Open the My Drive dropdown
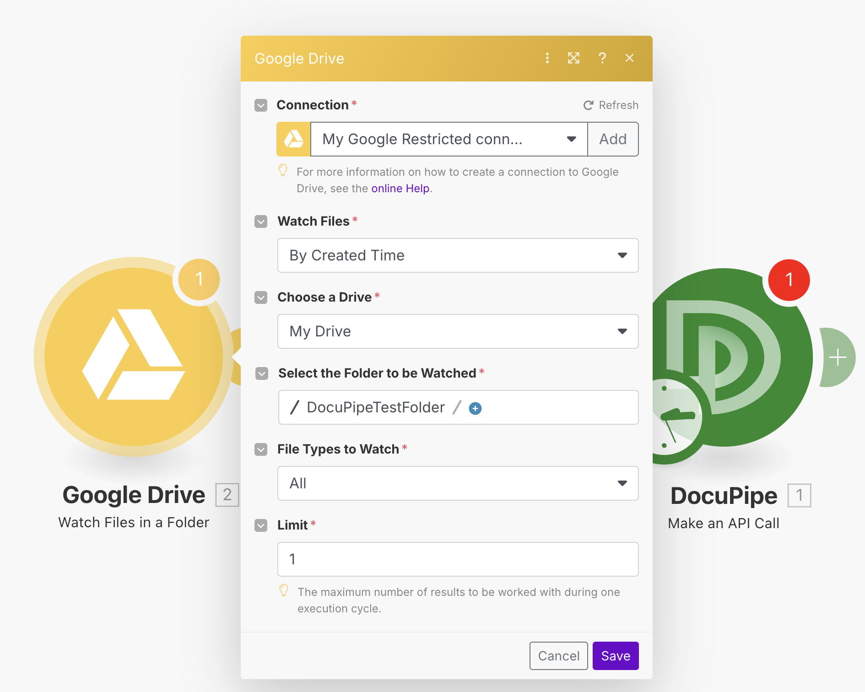Viewport: 865px width, 692px height. (x=458, y=331)
